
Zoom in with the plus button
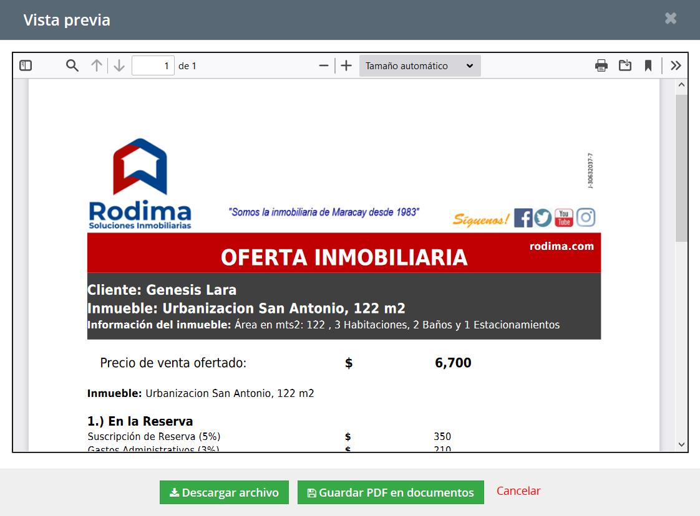coord(346,65)
